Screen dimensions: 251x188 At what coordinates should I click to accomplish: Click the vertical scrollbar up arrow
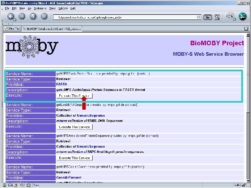pyautogui.click(x=248, y=35)
